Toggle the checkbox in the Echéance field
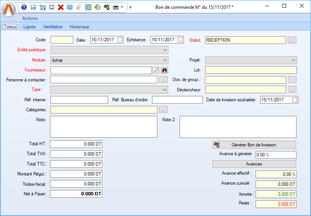The width and height of the screenshot is (311, 216). [x=180, y=40]
